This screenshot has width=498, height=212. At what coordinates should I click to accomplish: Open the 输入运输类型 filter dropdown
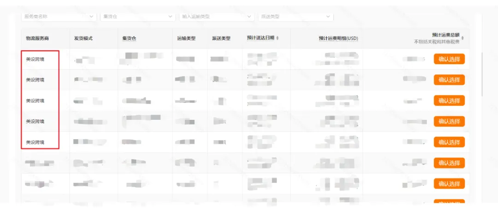tap(217, 17)
